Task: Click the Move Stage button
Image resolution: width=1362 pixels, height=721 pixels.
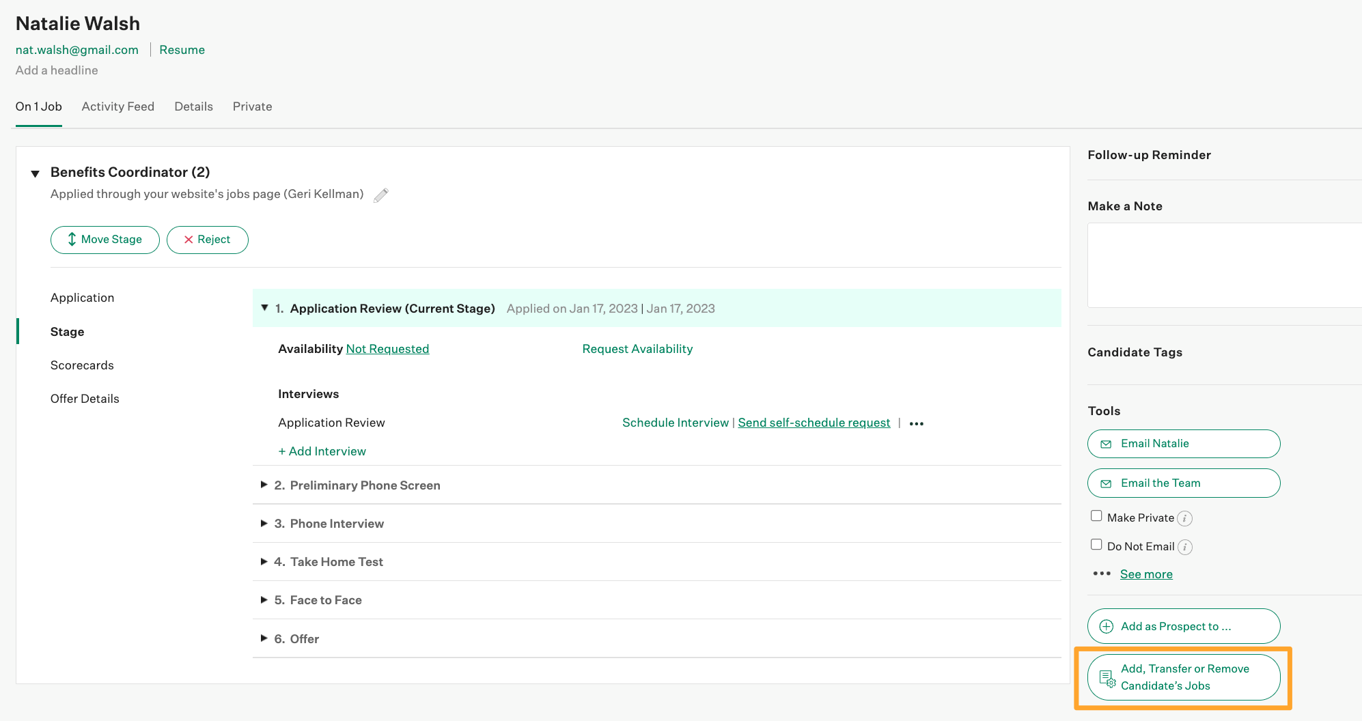Action: click(x=105, y=240)
